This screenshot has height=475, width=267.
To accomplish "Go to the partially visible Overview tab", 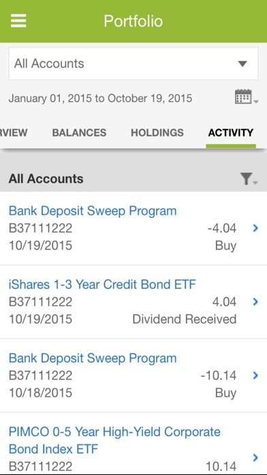I will (14, 132).
